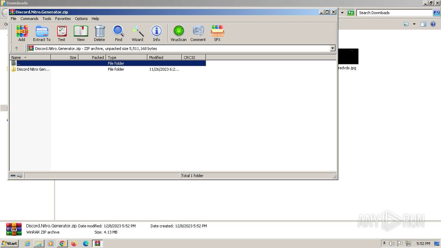Click the details pane WinRAR archive icon

[x=14, y=229]
